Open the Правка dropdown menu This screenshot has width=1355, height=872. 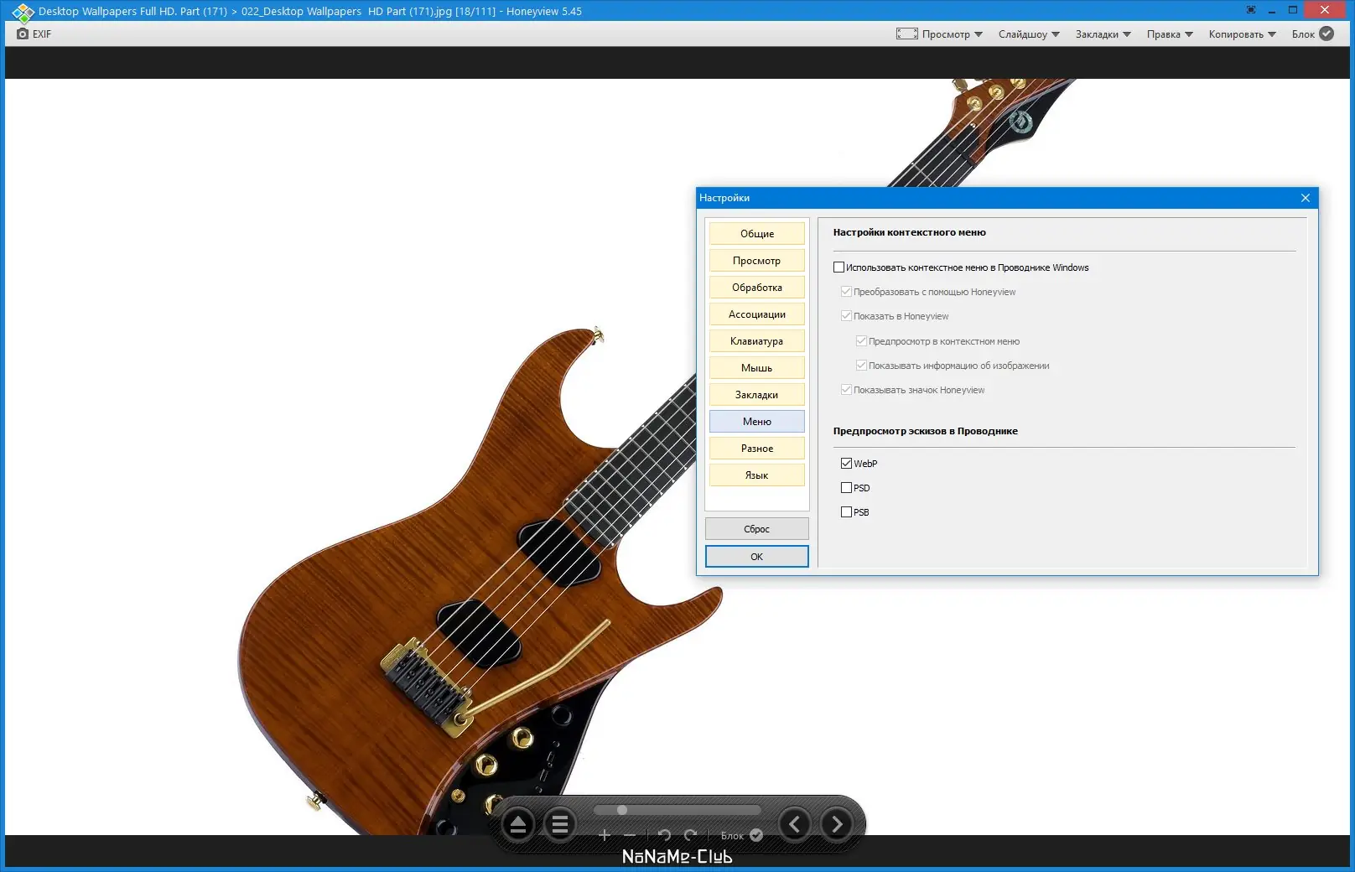[x=1170, y=34]
